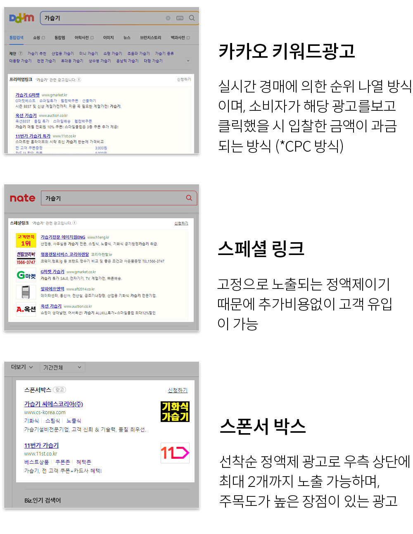Switch to the 이미지 tab
The image size is (413, 534).
tap(108, 38)
